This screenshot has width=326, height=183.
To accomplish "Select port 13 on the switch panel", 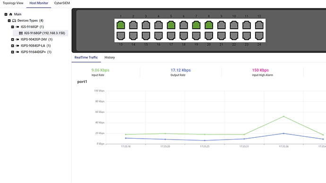I will click(121, 36).
